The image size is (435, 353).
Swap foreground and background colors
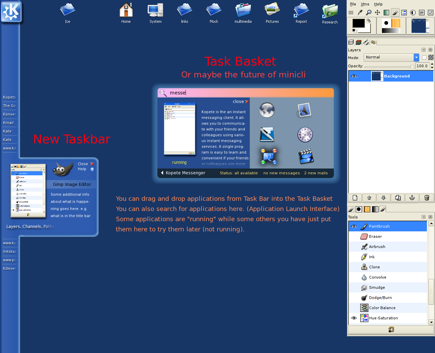(368, 21)
